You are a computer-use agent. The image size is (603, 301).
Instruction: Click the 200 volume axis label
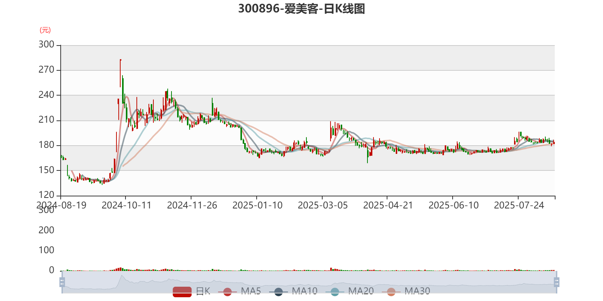(46, 230)
